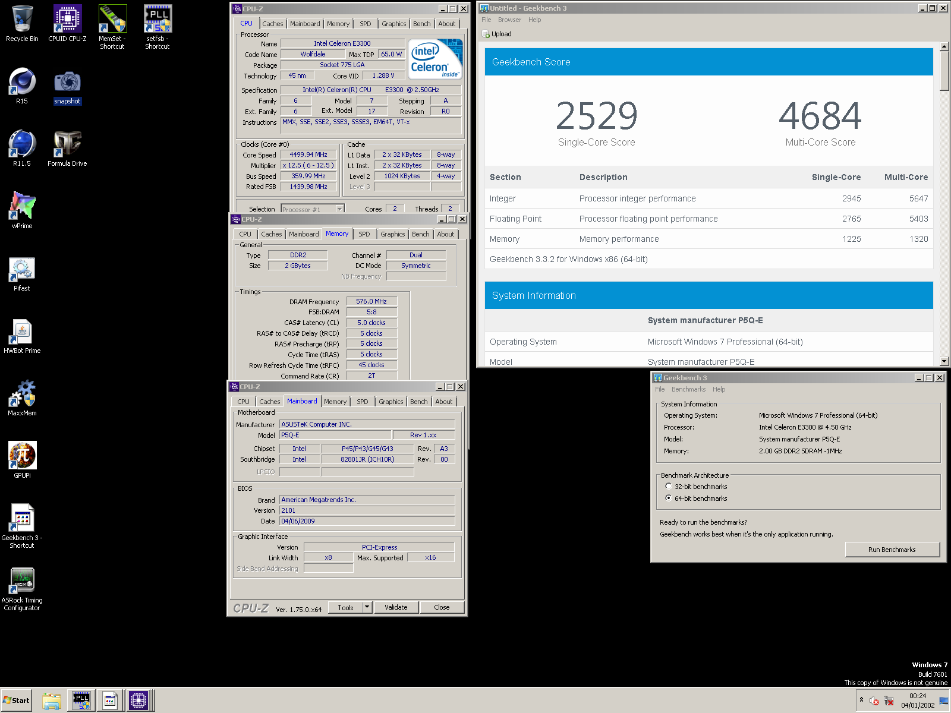
Task: Click the Upload icon in Geekbench results
Action: click(486, 34)
